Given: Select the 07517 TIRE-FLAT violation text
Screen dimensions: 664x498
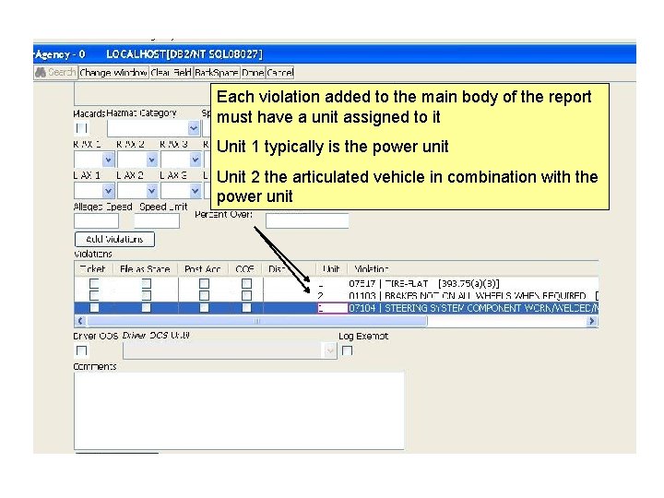Looking at the screenshot, I should 424,283.
